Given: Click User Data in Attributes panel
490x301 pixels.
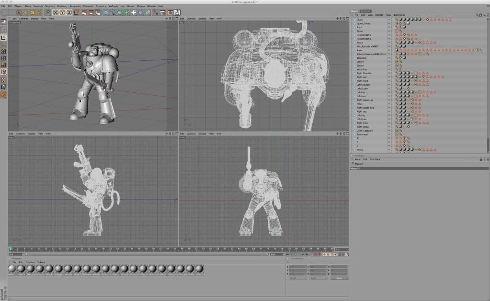Looking at the screenshot, I should (375, 159).
